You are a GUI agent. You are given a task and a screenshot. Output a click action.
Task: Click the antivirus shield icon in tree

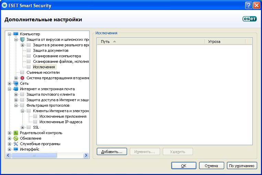coord(22,39)
